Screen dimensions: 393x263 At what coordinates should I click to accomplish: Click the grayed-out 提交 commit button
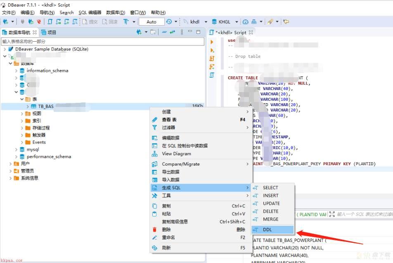90,22
